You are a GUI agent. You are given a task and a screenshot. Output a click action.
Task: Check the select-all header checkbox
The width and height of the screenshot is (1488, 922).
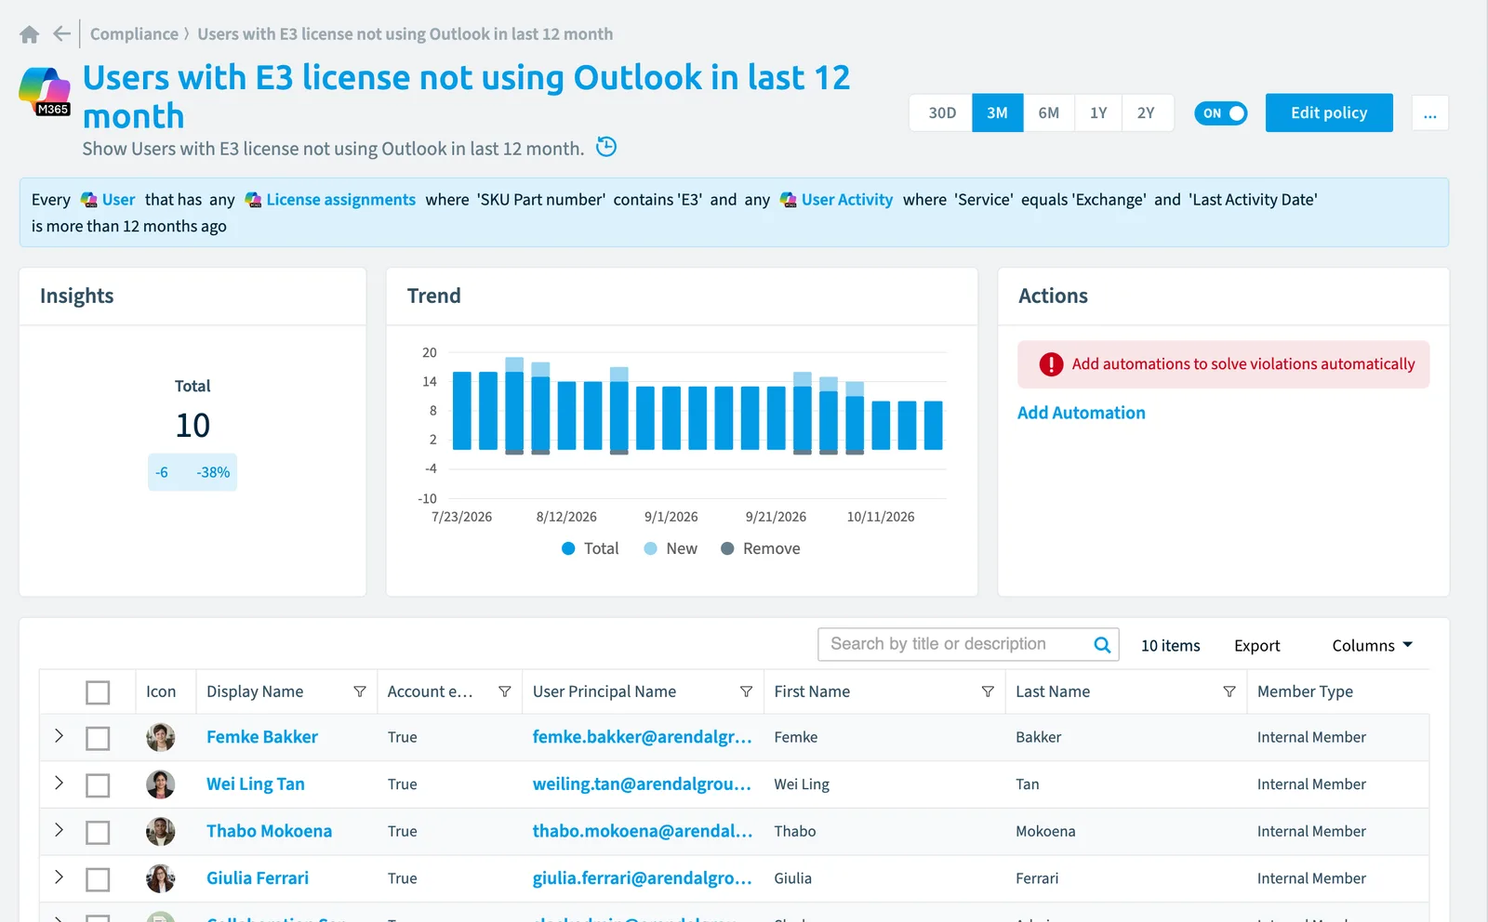click(98, 692)
